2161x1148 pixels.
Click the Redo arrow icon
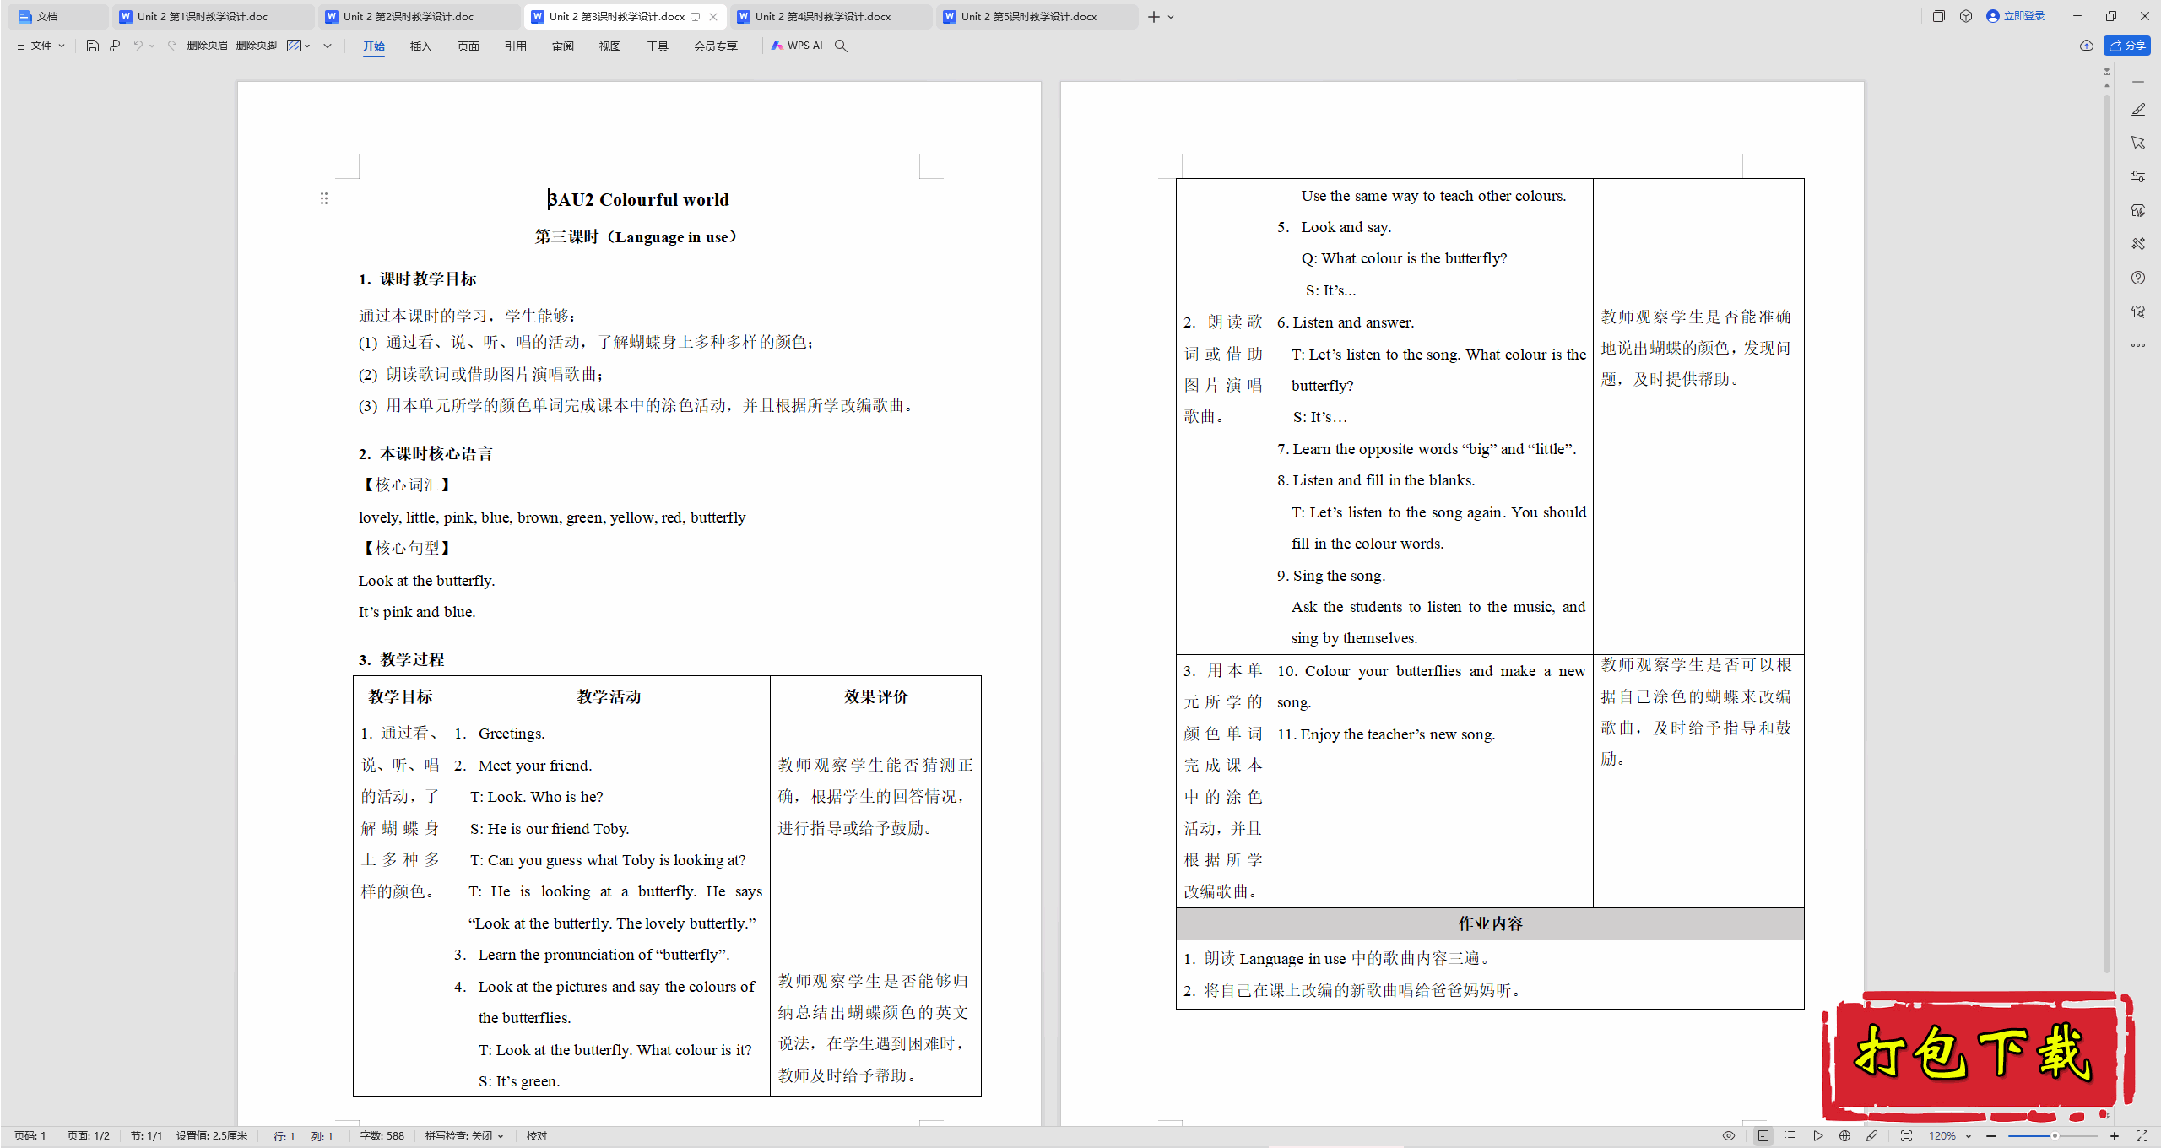(172, 46)
